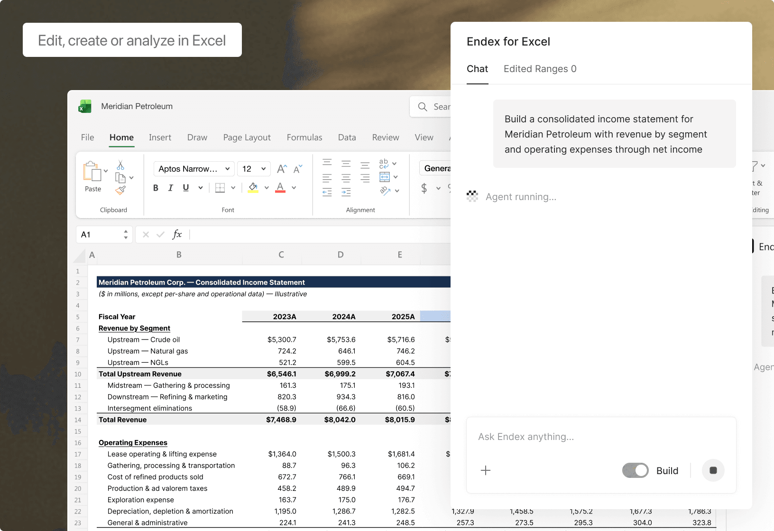Click the Paste clipboard icon
Image resolution: width=774 pixels, height=531 pixels.
pyautogui.click(x=92, y=172)
